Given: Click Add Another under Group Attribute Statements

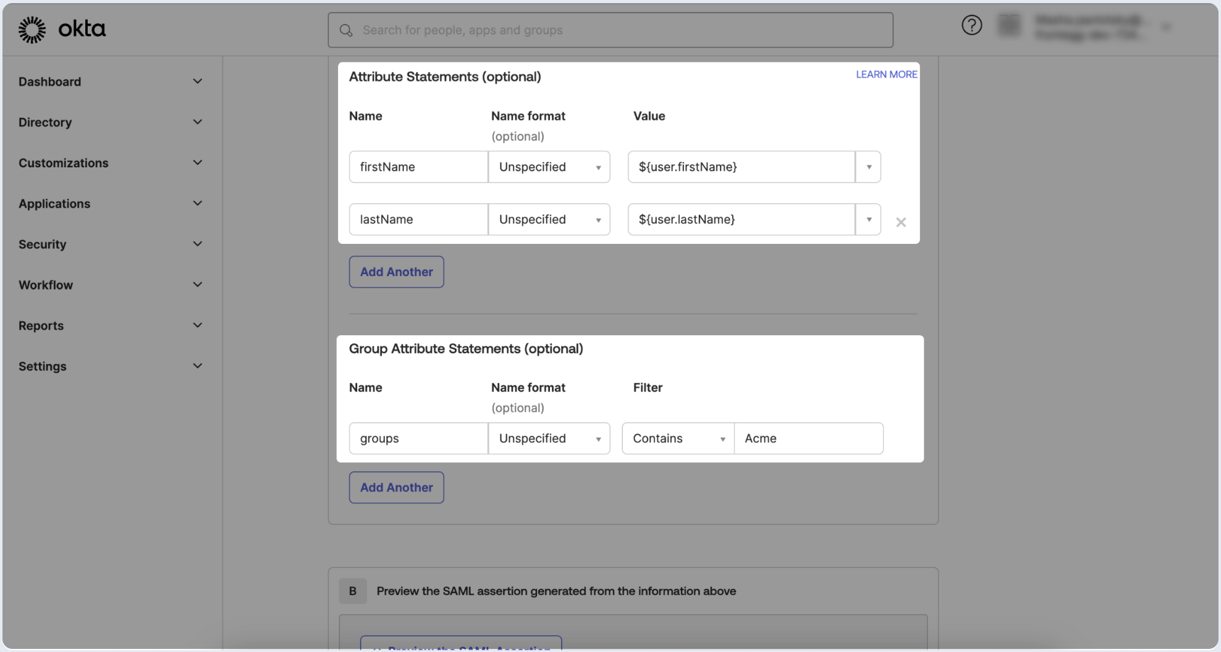Looking at the screenshot, I should click(x=396, y=488).
